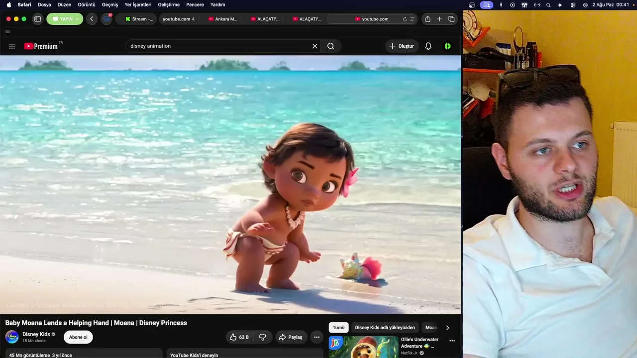This screenshot has height=358, width=637.
Task: Click the menu bar play-circle icon
Action: 513,5
